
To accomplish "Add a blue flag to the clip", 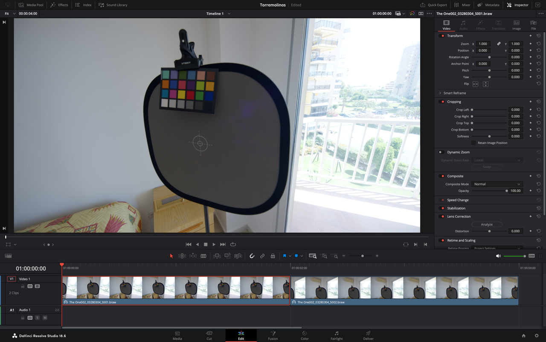I will tap(285, 256).
